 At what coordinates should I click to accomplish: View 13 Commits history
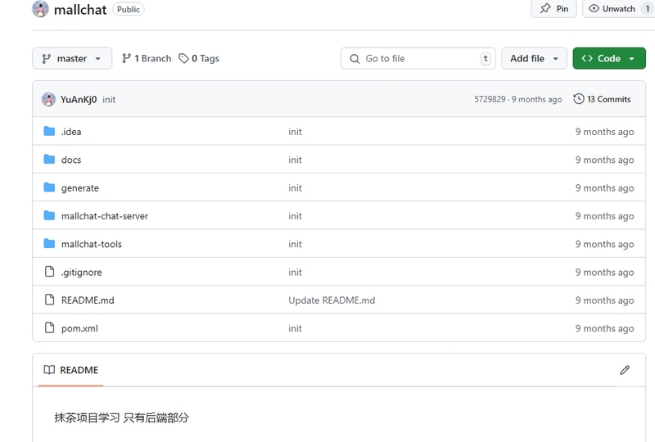pos(603,99)
